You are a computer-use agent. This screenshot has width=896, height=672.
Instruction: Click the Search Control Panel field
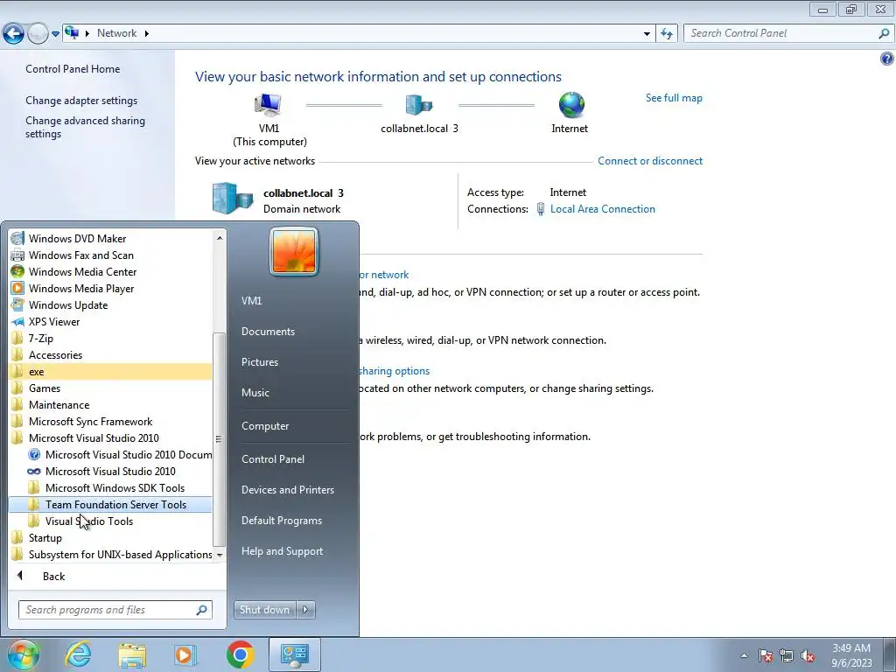(x=788, y=33)
